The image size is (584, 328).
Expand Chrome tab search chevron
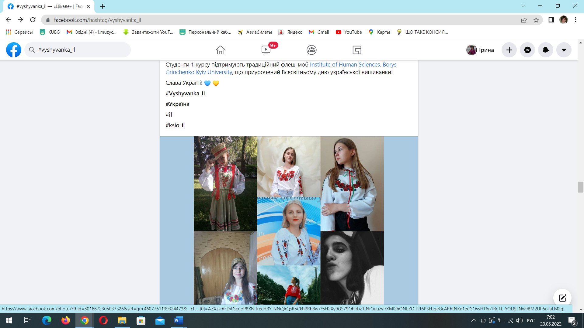[523, 6]
